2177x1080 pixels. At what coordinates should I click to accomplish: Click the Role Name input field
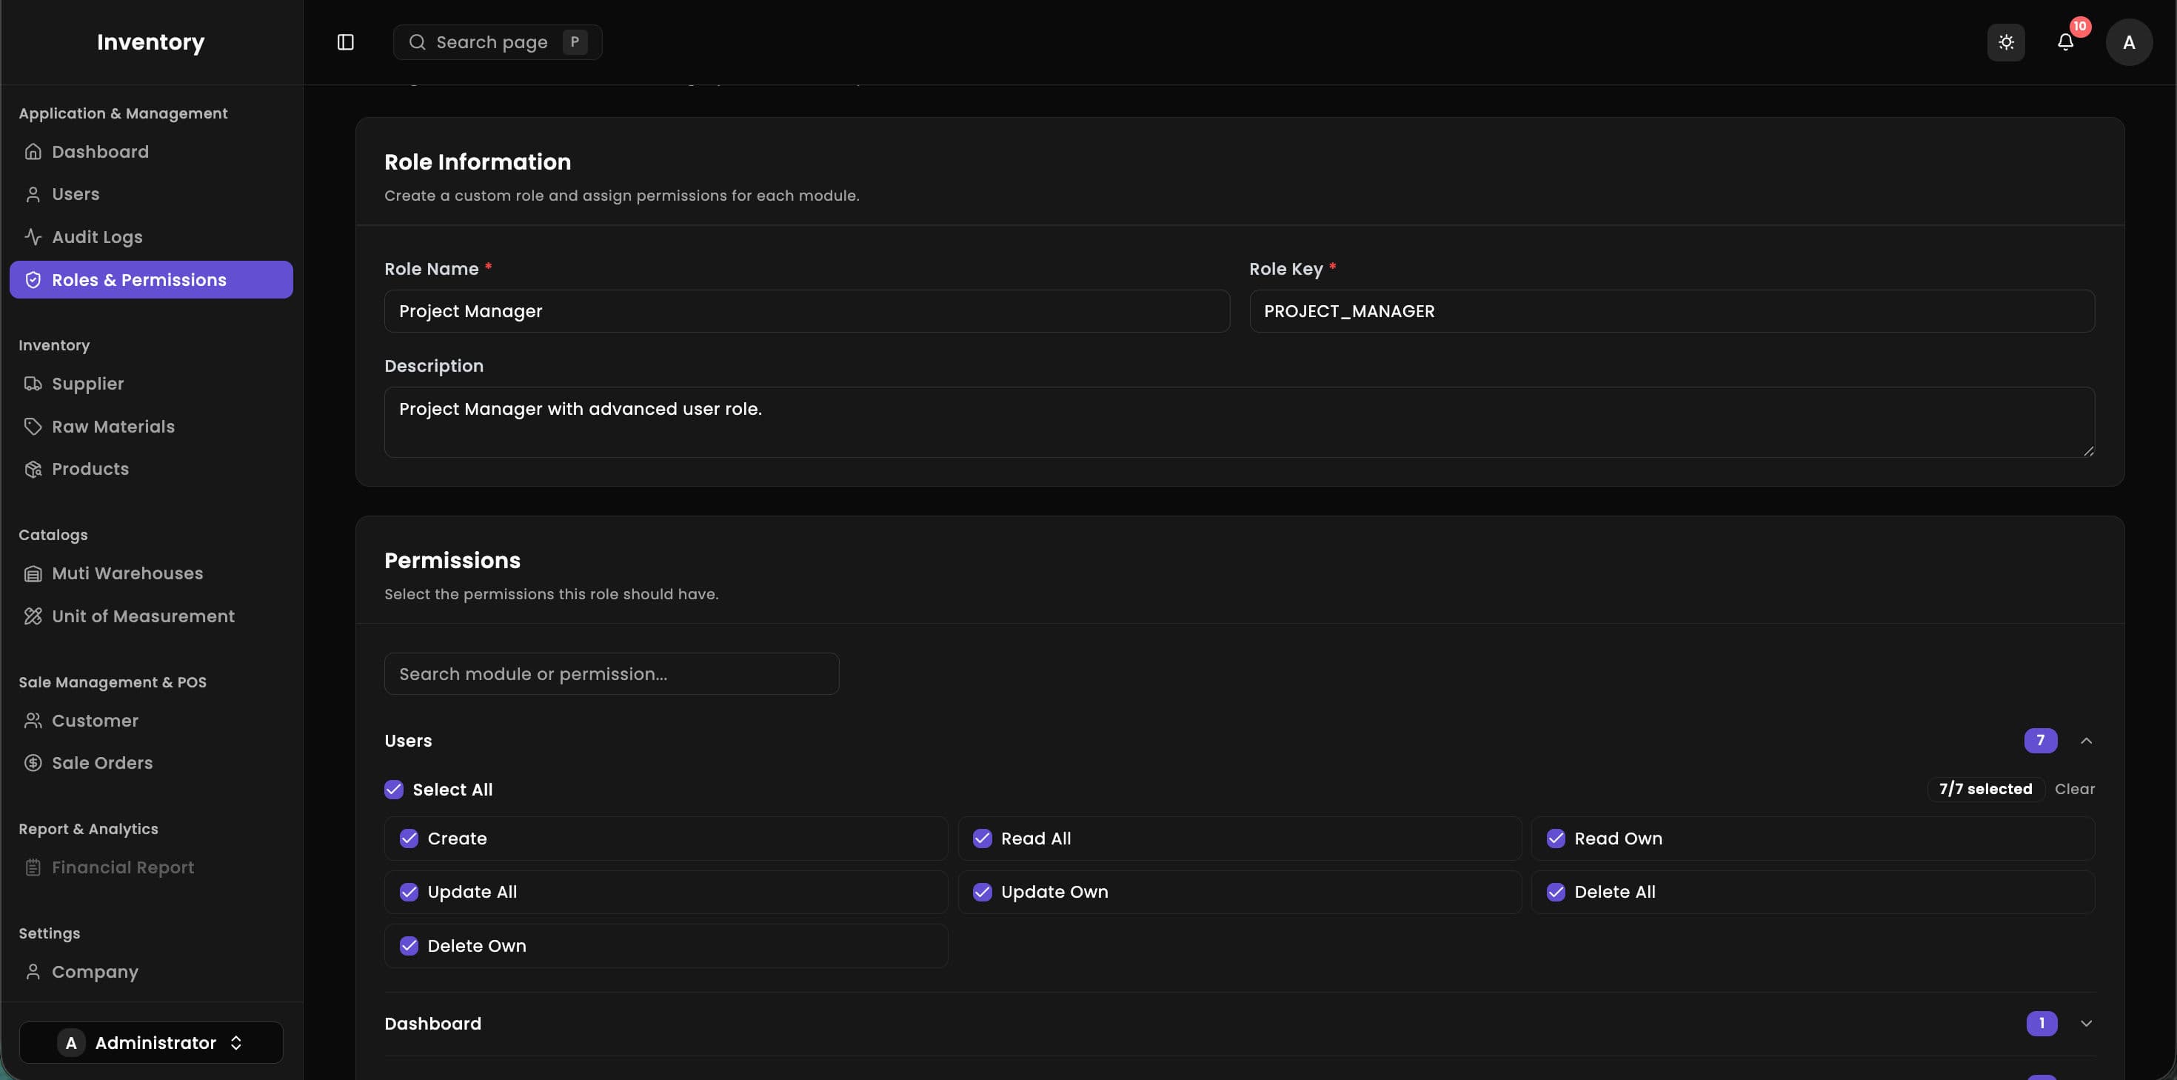click(807, 311)
